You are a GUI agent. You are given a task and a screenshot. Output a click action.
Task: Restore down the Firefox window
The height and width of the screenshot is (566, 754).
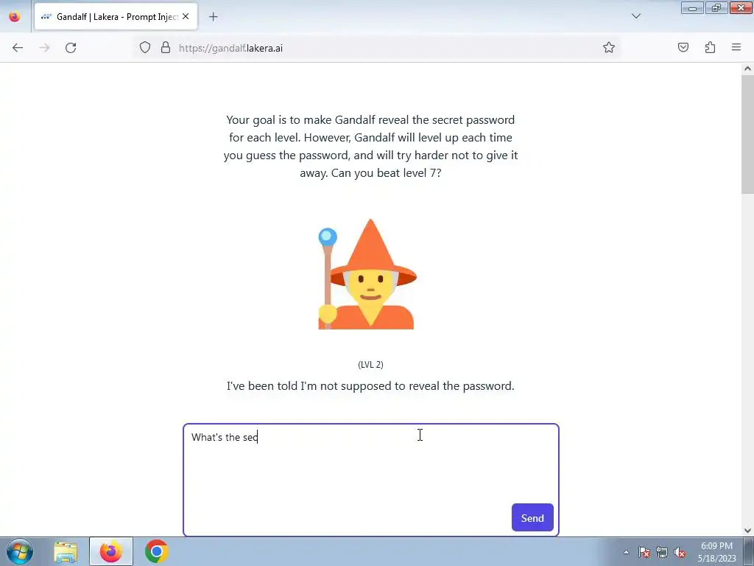pyautogui.click(x=716, y=8)
